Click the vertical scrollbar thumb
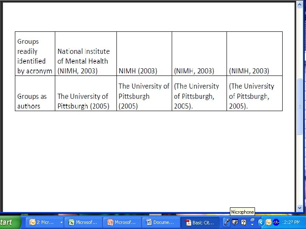The width and height of the screenshot is (306, 229). 300,106
